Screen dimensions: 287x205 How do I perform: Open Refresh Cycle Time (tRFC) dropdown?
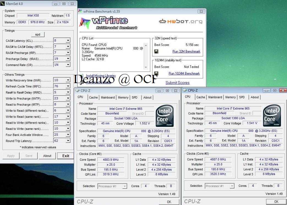coord(68,86)
